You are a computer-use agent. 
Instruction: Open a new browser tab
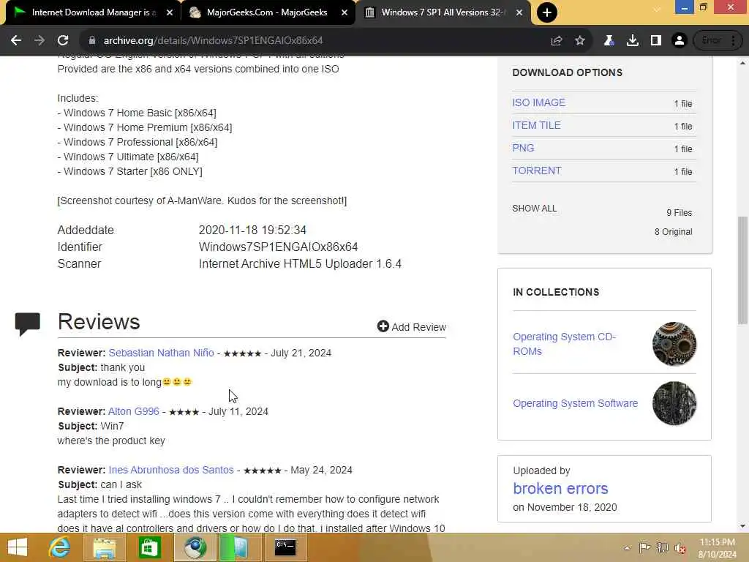pyautogui.click(x=547, y=12)
